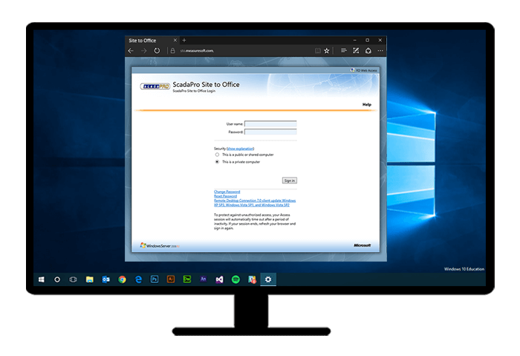Select 'This is a private computer' option
Image resolution: width=520 pixels, height=356 pixels.
pyautogui.click(x=217, y=162)
